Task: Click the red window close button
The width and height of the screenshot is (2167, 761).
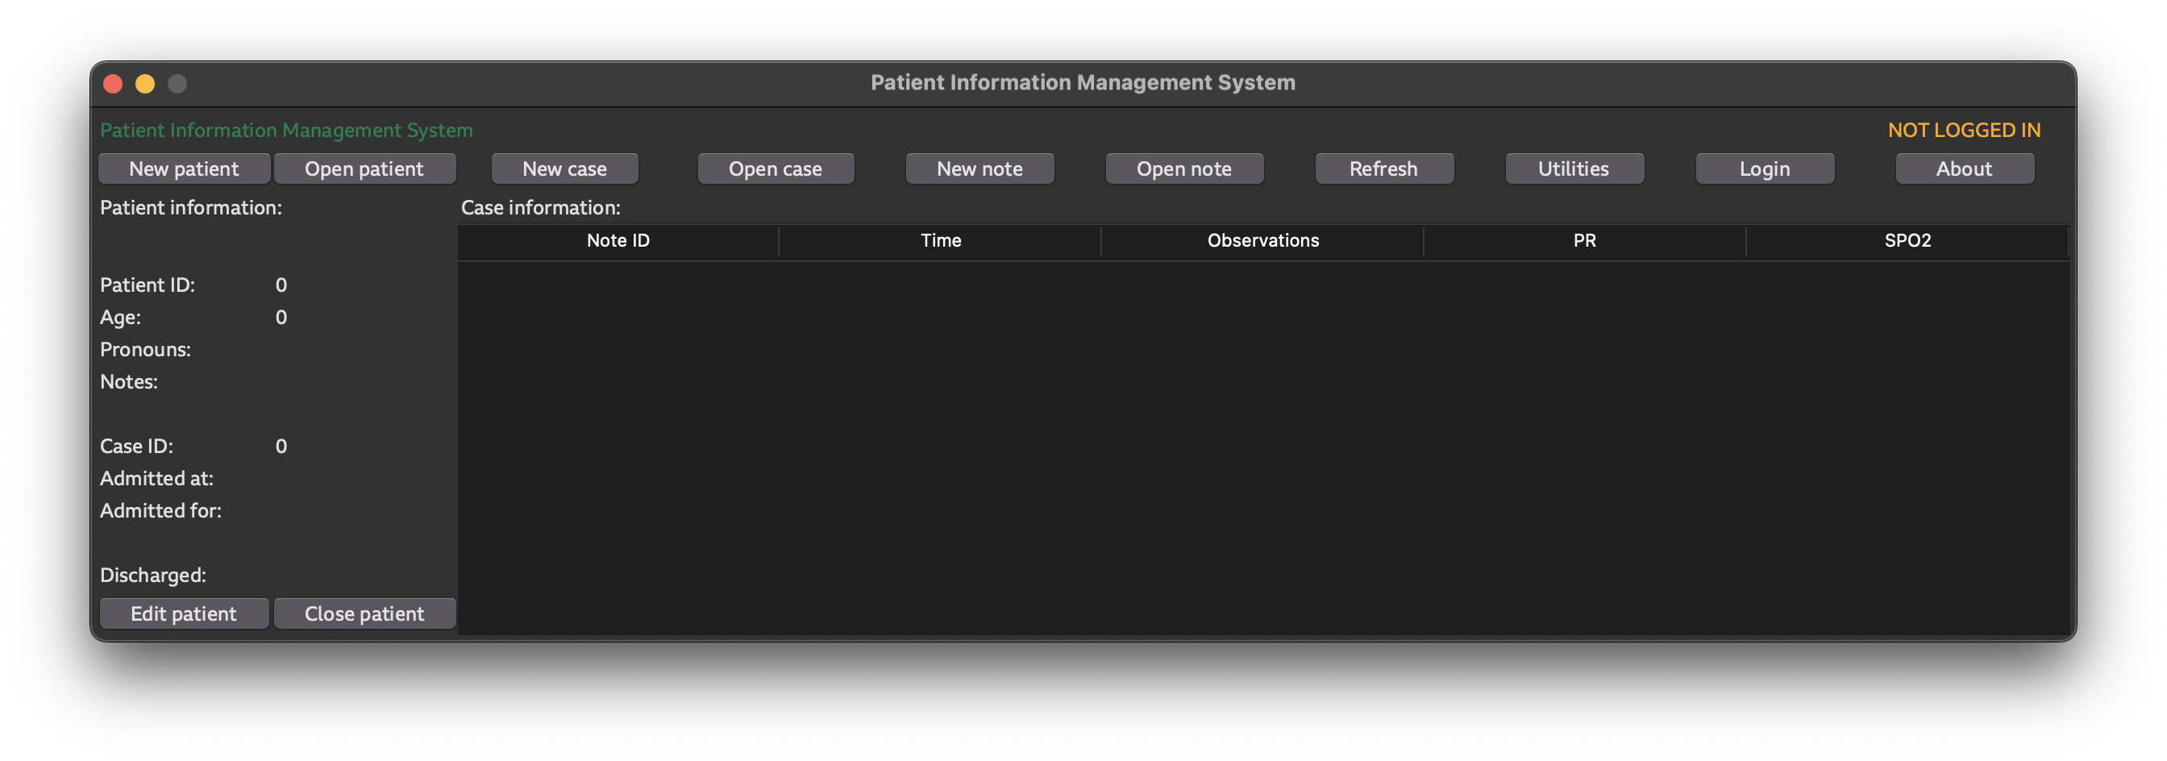Action: (113, 83)
